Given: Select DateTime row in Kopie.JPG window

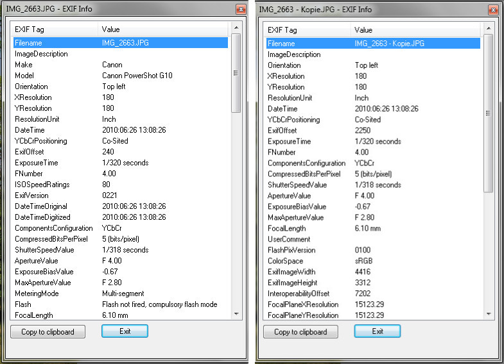Looking at the screenshot, I should [373, 109].
